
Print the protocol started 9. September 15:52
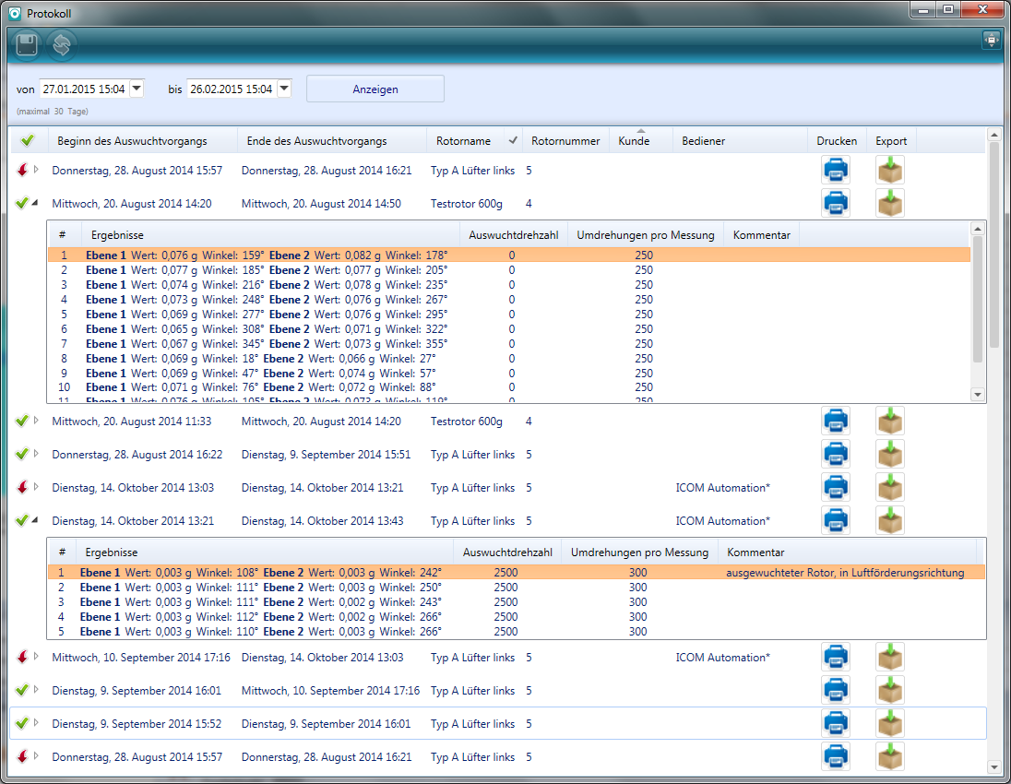[836, 723]
